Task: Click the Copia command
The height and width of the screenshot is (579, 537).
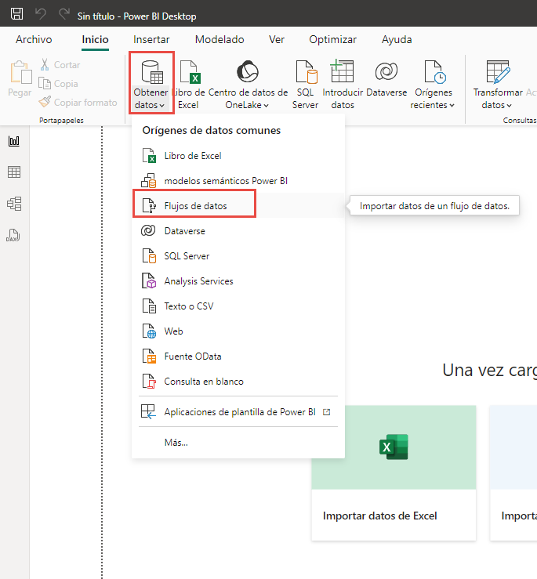Action: (x=58, y=84)
